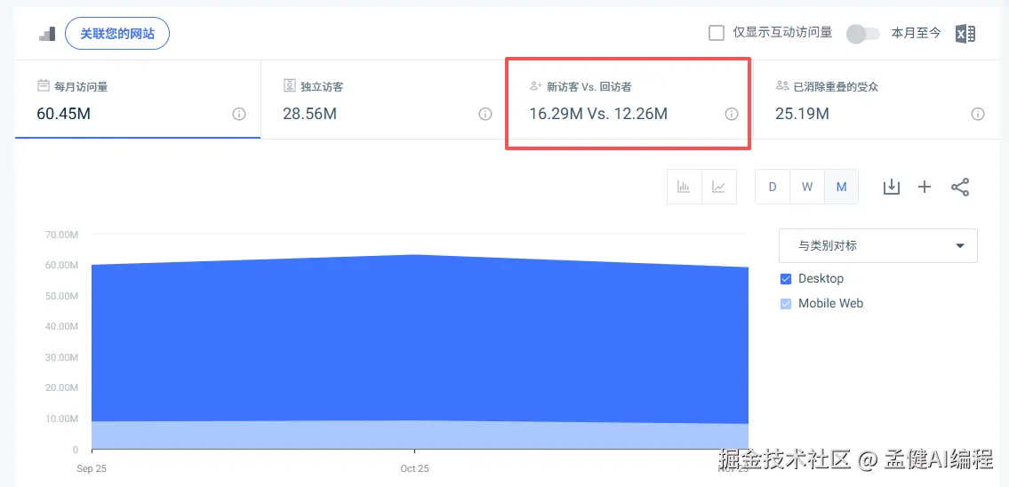The width and height of the screenshot is (1009, 487).
Task: Click 关联您的网站 button
Action: pyautogui.click(x=117, y=34)
